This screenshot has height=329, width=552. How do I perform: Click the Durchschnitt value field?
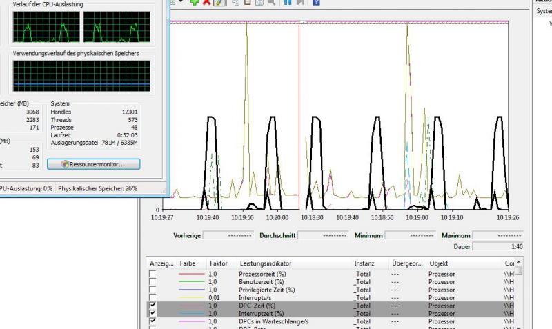pos(323,235)
